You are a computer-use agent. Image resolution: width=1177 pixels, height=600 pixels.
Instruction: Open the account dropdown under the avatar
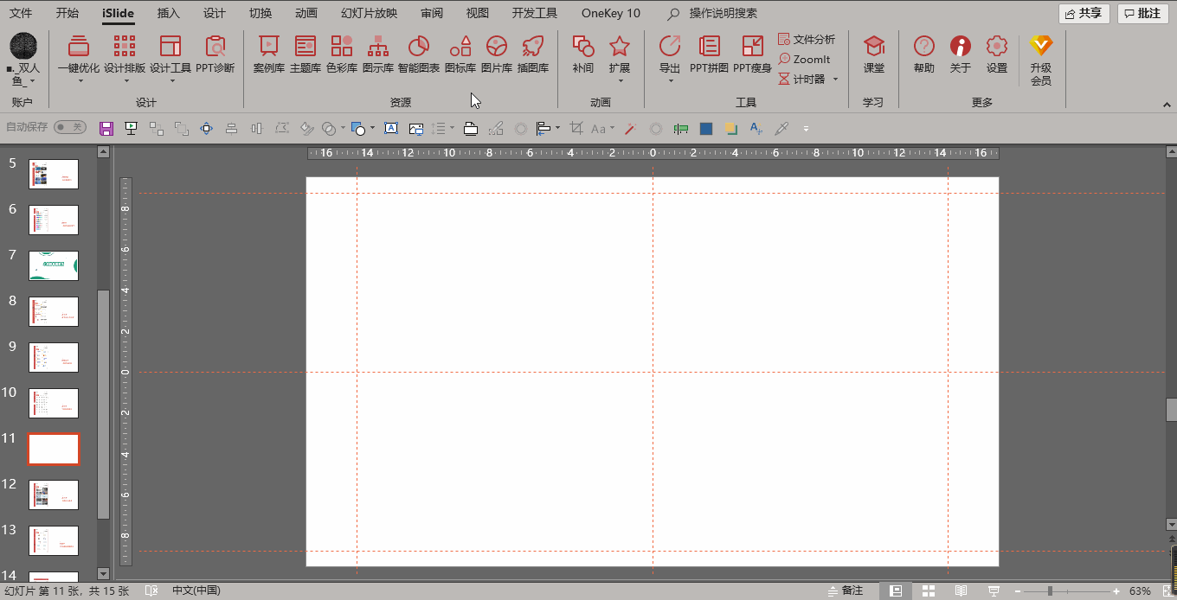(x=33, y=81)
